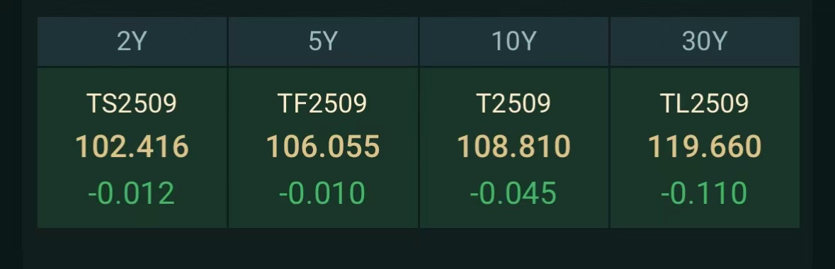The width and height of the screenshot is (835, 269).
Task: Open the TS2509 contract label
Action: click(x=132, y=103)
